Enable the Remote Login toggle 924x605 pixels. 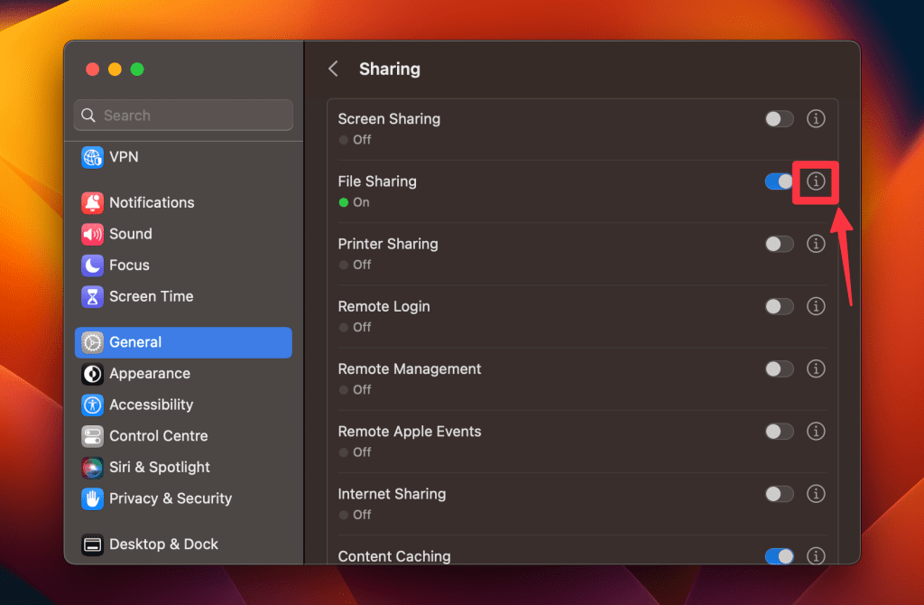pos(779,307)
